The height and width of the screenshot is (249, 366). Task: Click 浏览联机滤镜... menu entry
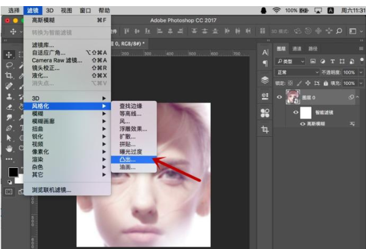(x=52, y=190)
